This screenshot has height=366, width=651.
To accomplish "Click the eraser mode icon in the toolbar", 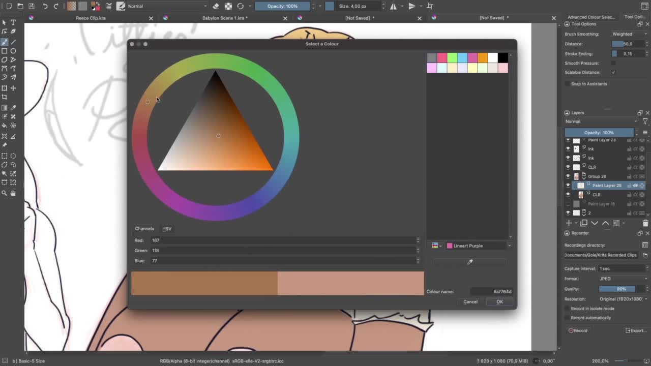I will pyautogui.click(x=216, y=6).
